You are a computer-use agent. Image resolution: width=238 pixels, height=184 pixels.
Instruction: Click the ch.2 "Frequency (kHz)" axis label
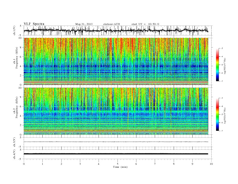click(x=17, y=107)
